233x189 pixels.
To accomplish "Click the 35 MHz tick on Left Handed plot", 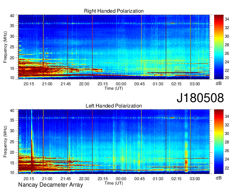I will click(12, 120).
